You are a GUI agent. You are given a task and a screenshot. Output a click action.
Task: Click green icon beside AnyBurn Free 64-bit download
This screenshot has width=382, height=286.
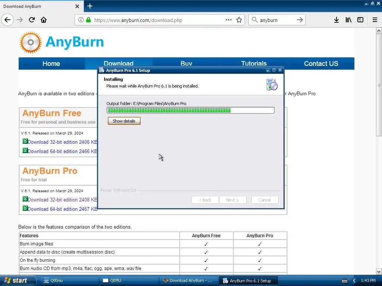click(x=25, y=150)
